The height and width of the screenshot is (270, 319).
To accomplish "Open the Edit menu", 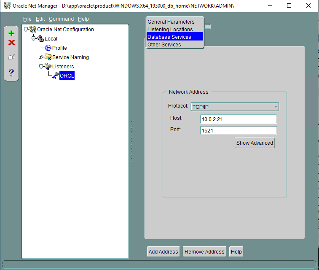I will tap(40, 19).
